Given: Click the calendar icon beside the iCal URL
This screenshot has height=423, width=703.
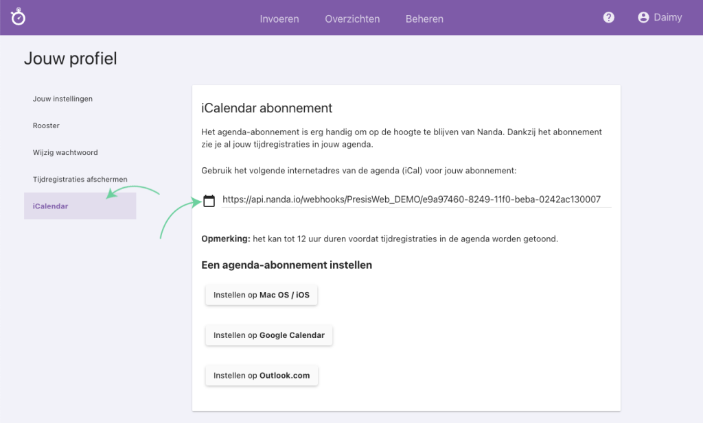Looking at the screenshot, I should (209, 200).
